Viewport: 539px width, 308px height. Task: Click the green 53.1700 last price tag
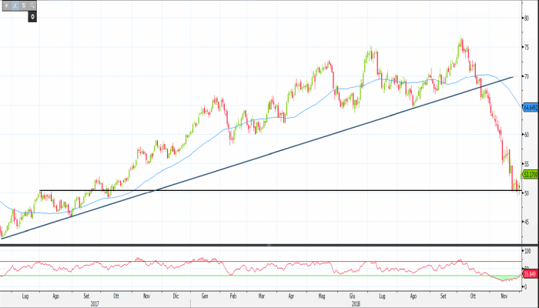pos(529,174)
